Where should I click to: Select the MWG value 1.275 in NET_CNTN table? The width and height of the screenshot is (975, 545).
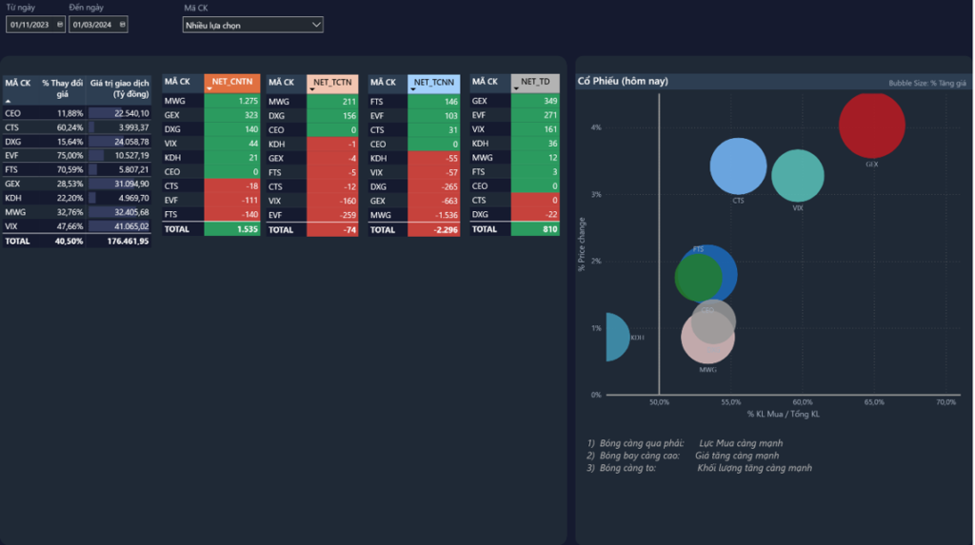tap(248, 101)
